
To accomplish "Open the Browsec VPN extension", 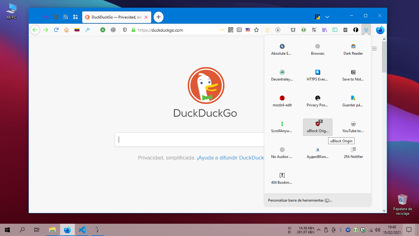I will pyautogui.click(x=318, y=49).
